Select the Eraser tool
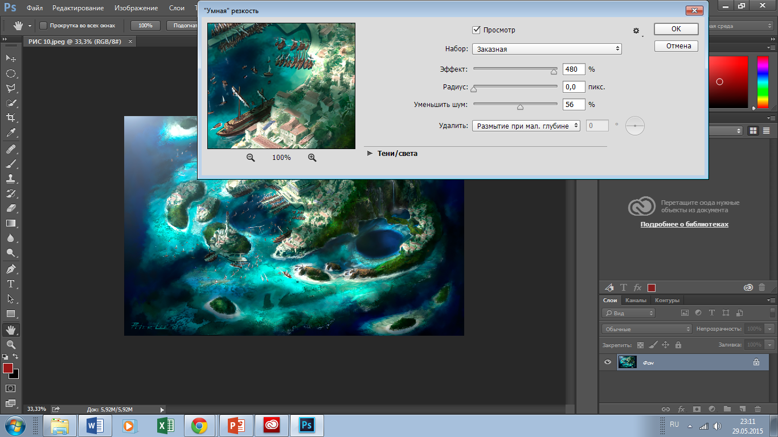The height and width of the screenshot is (437, 778). click(11, 208)
